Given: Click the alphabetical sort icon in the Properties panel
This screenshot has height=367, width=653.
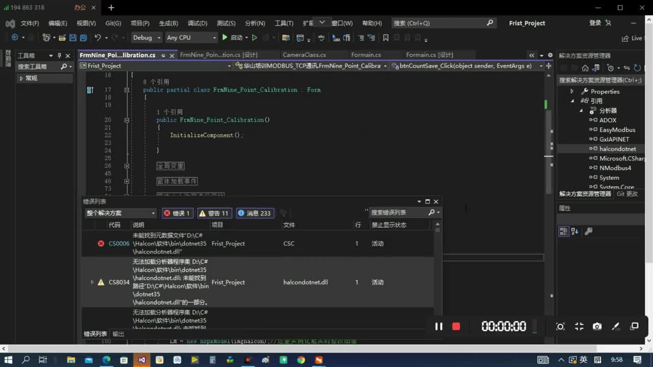Looking at the screenshot, I should (574, 231).
